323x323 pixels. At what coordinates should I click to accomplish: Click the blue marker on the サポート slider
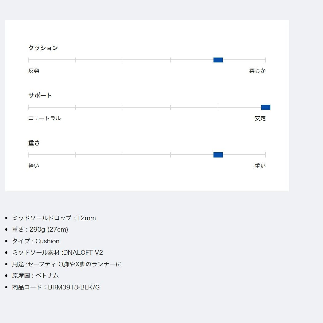(265, 107)
